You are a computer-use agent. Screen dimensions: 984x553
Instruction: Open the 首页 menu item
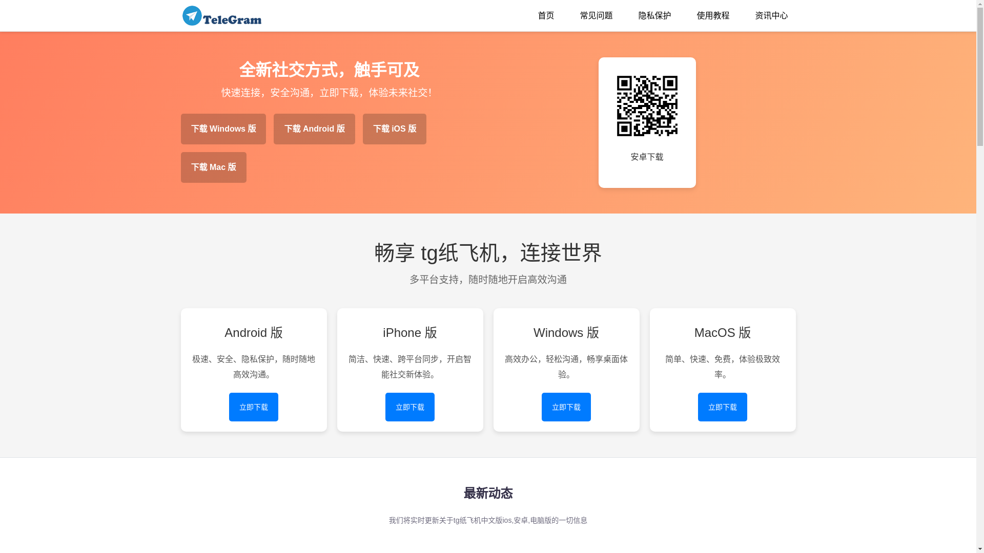546,16
